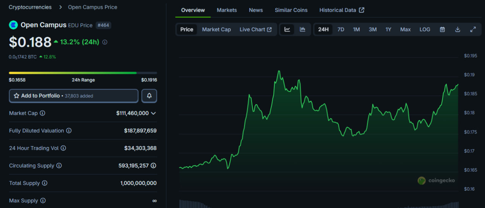Image resolution: width=485 pixels, height=208 pixels.
Task: Select the line chart view icon
Action: (287, 30)
